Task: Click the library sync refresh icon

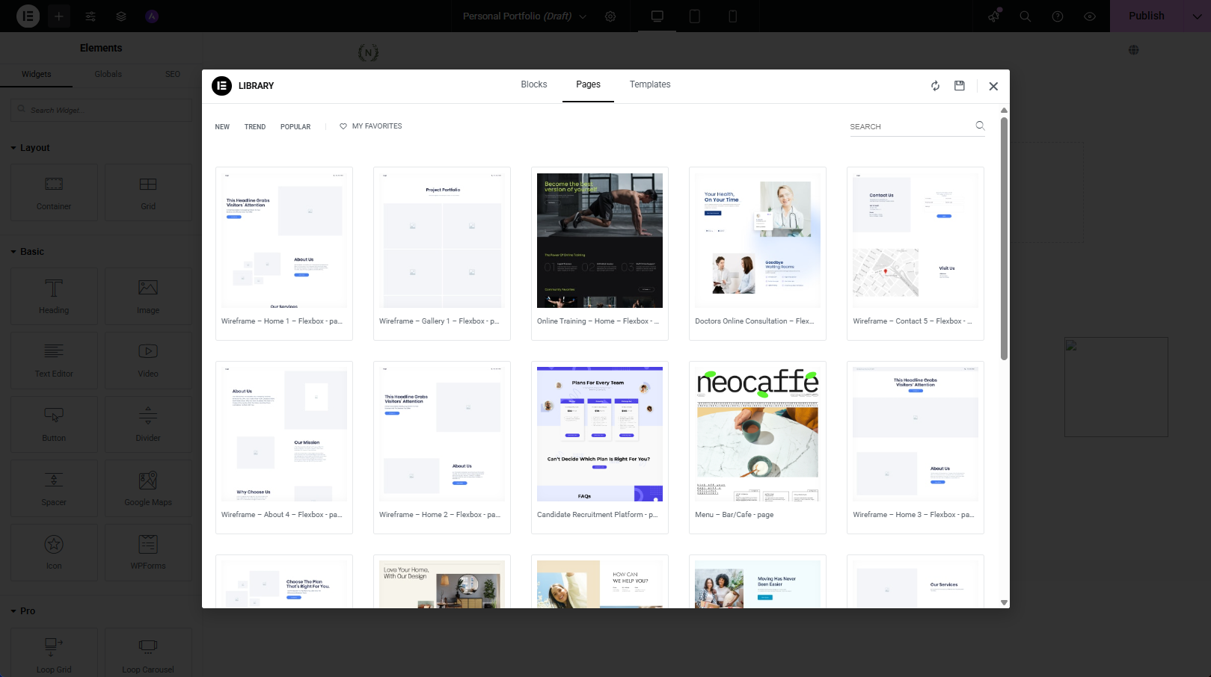Action: pyautogui.click(x=935, y=86)
